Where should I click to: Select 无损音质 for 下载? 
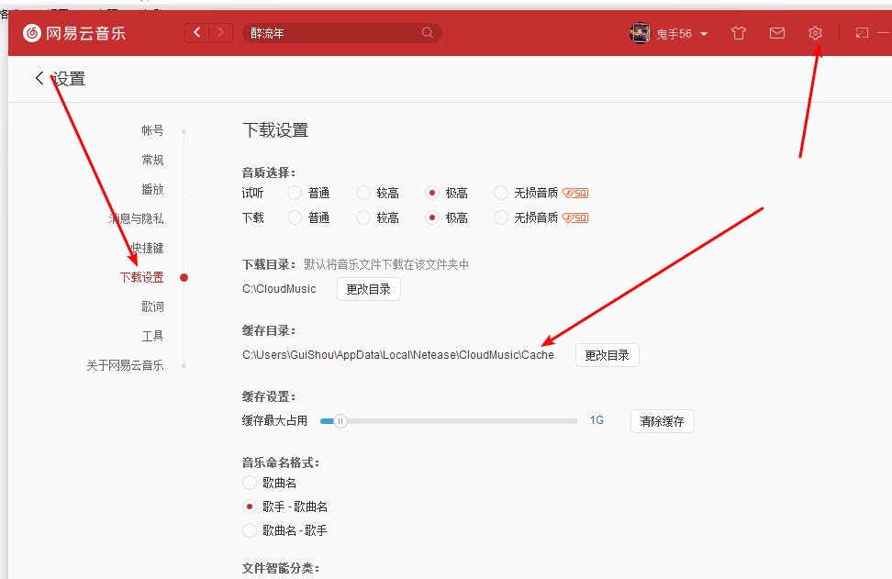pos(501,217)
